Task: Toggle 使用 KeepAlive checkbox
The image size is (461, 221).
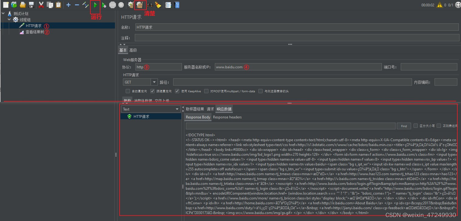Action: 177,91
